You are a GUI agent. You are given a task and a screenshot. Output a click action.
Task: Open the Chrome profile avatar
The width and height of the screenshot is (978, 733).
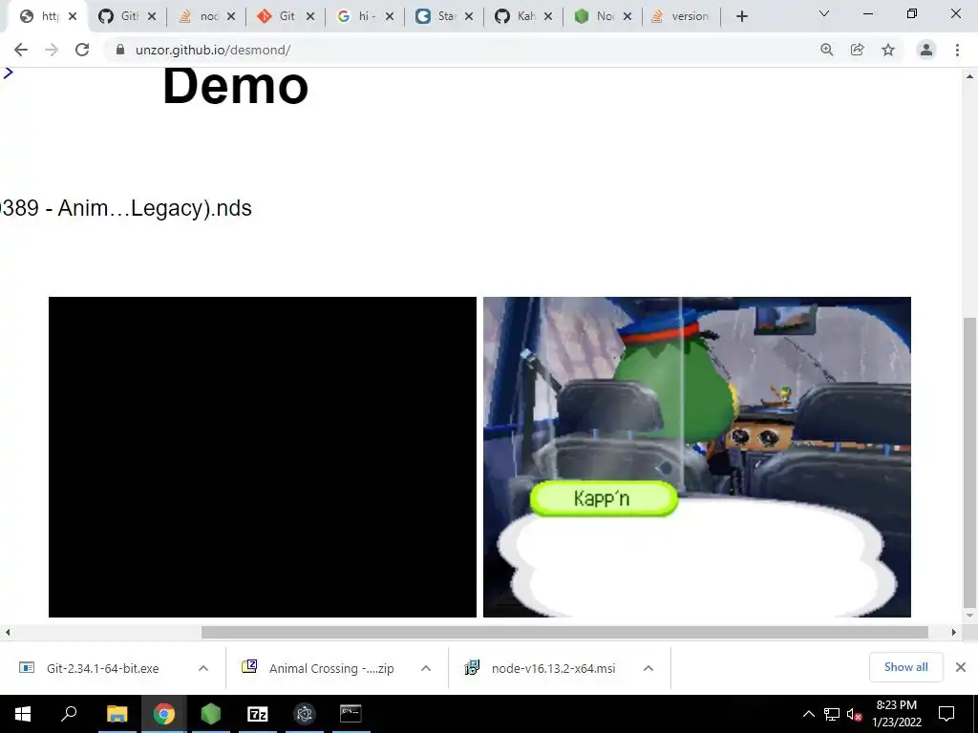click(926, 50)
